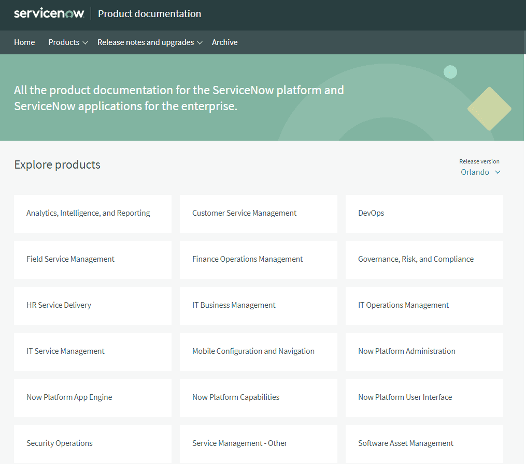Select the HR Service Delivery card
526x464 pixels.
click(x=93, y=306)
